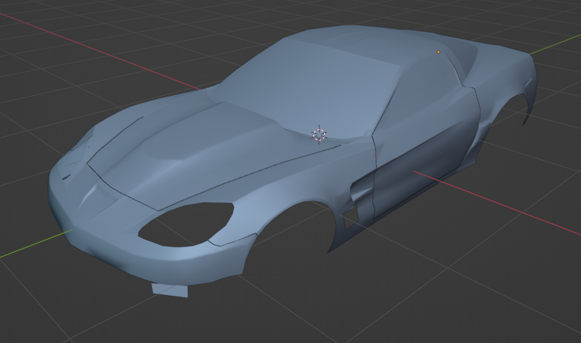Screen dimensions: 581x343
Task: Click the 3D cursor crosshair on the car
Action: [319, 135]
